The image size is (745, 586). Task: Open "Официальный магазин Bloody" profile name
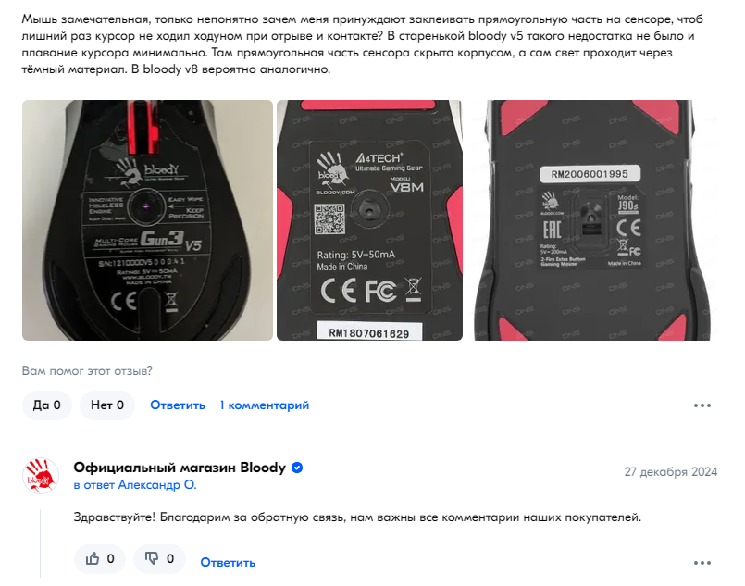click(180, 468)
